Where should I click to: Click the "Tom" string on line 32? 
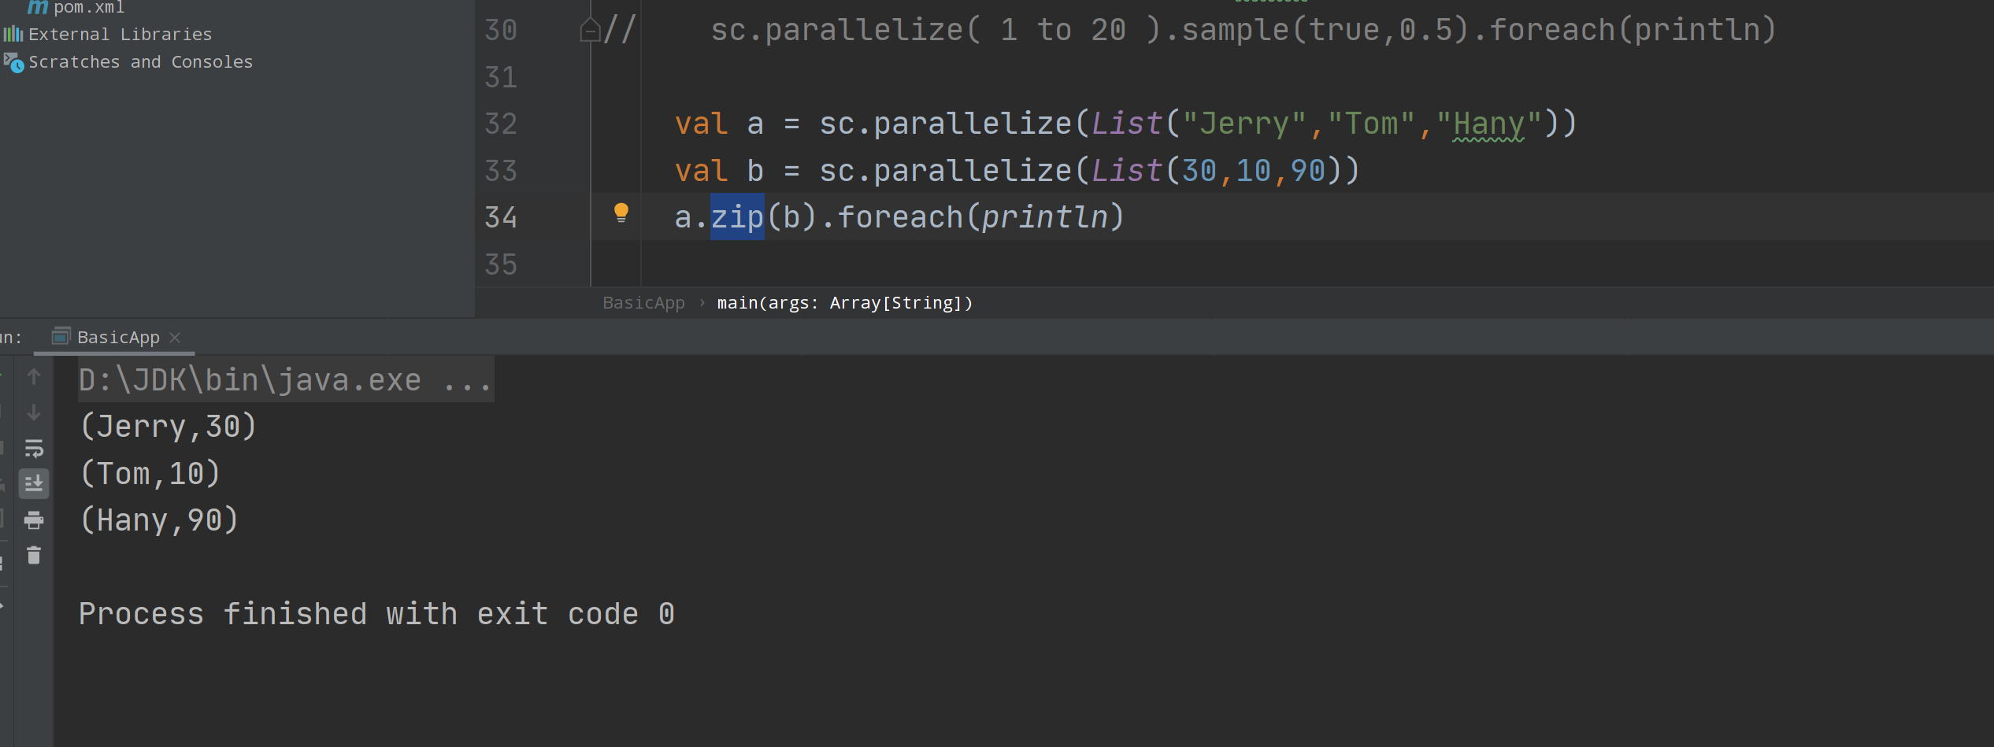click(x=1371, y=124)
